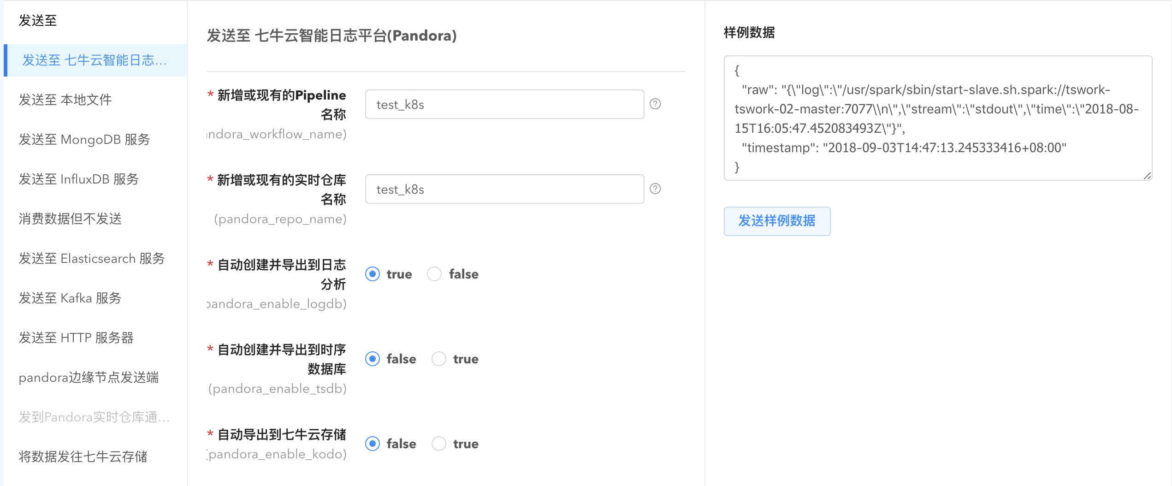This screenshot has width=1172, height=486.
Task: Choose pandora边缘节点发送端 sidebar item
Action: tap(95, 377)
